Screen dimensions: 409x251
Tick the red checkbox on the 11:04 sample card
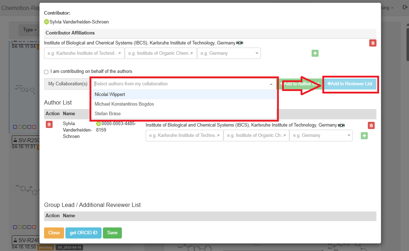pyautogui.click(x=34, y=127)
